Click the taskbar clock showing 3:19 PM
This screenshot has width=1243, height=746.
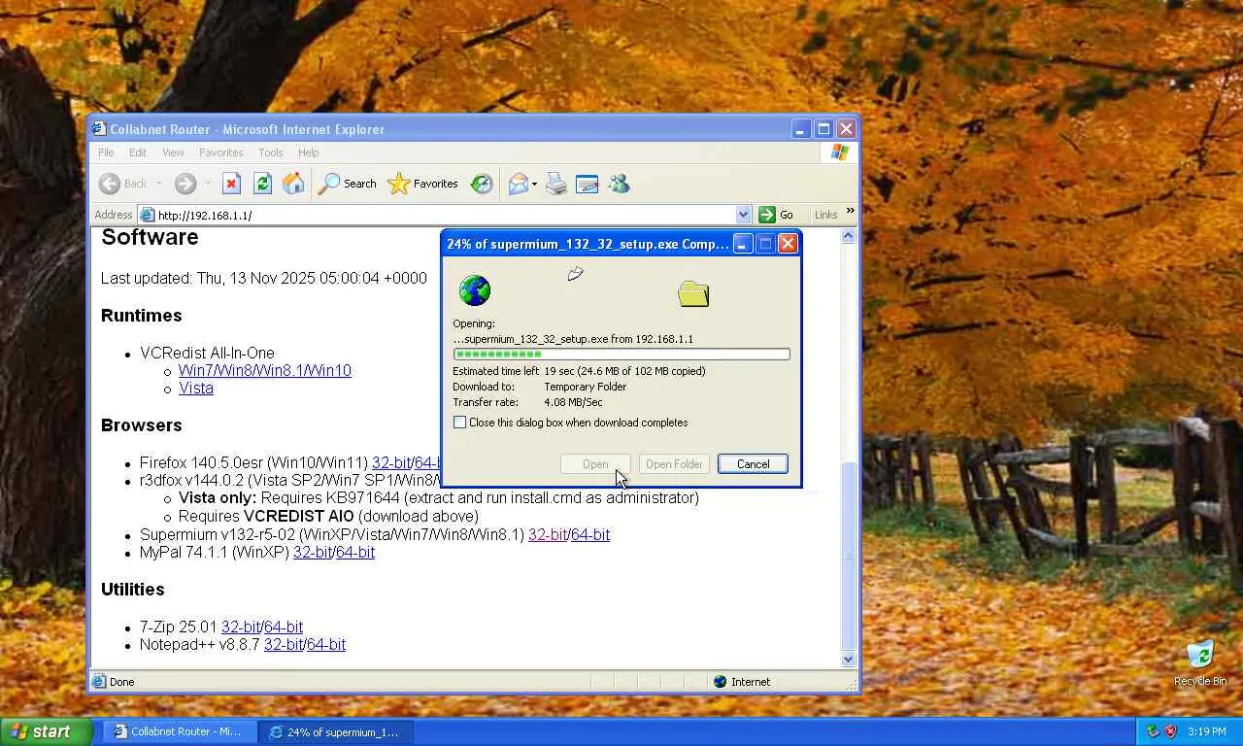(1206, 731)
